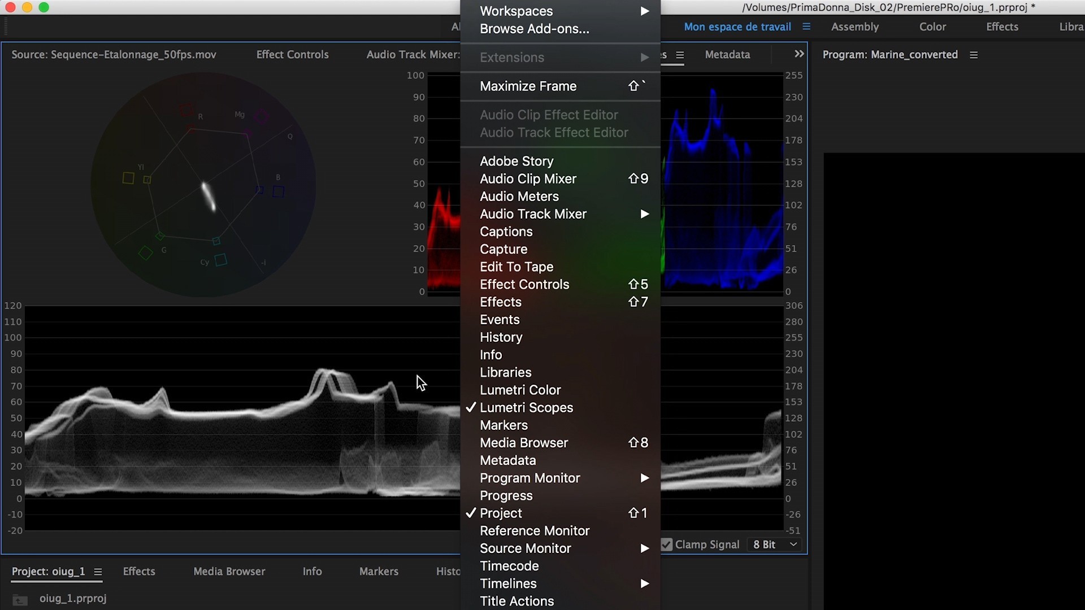Open Media Browser from the Window menu
Viewport: 1085px width, 610px height.
point(561,443)
